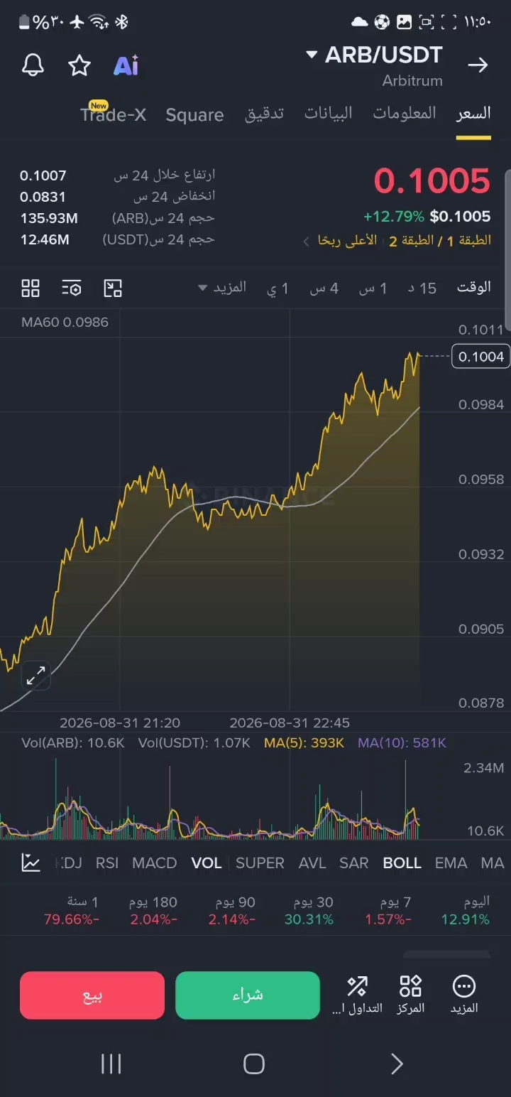The width and height of the screenshot is (511, 1097).
Task: Toggle the RSI indicator
Action: point(107,863)
